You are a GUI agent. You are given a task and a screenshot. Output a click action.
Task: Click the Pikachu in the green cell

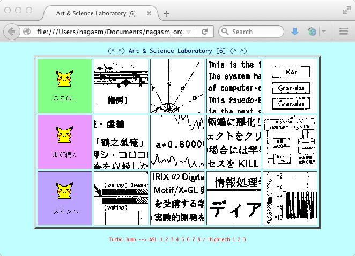64,79
